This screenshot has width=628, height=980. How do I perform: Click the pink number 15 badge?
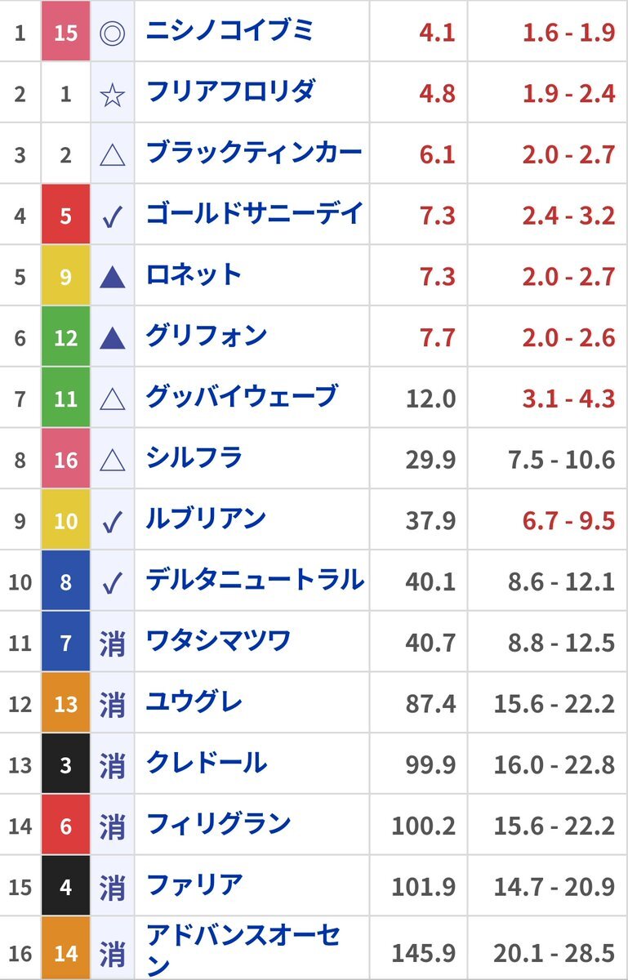tap(65, 33)
